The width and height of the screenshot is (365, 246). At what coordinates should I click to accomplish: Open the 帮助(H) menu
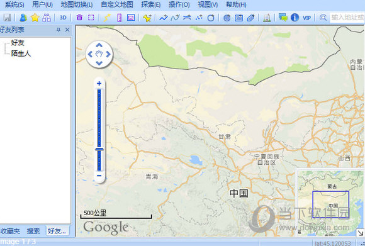click(236, 4)
